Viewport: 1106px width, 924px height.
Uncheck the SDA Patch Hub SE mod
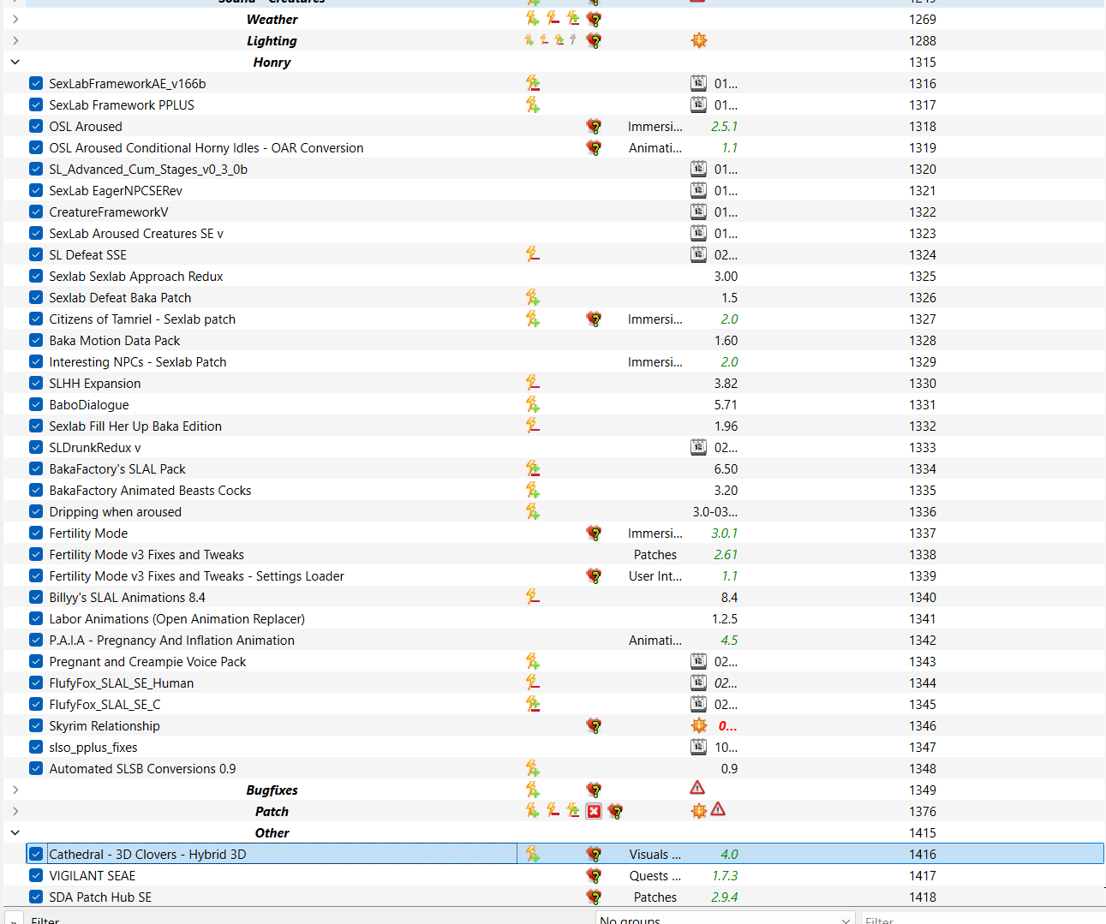[36, 897]
